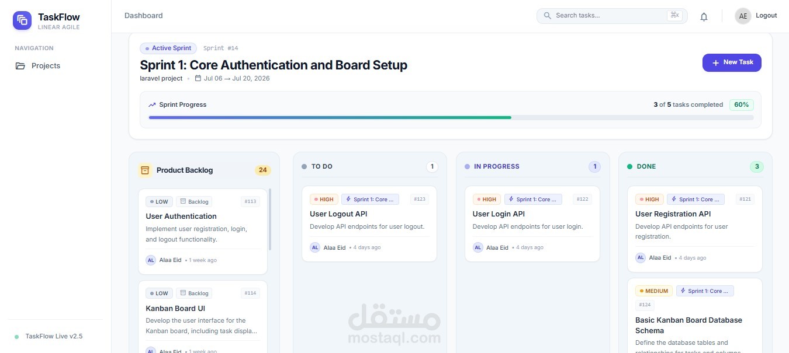The height and width of the screenshot is (353, 789).
Task: Click the Logout link
Action: (766, 16)
